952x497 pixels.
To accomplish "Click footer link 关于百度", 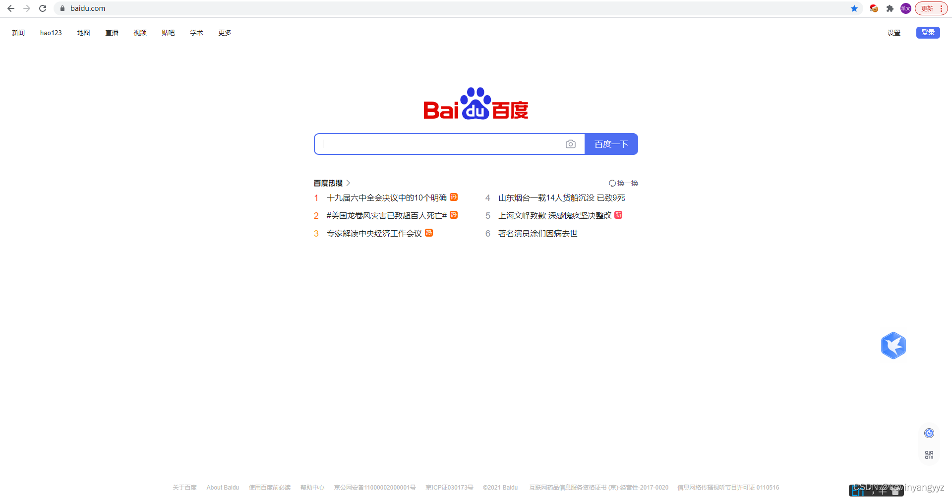I will 184,488.
